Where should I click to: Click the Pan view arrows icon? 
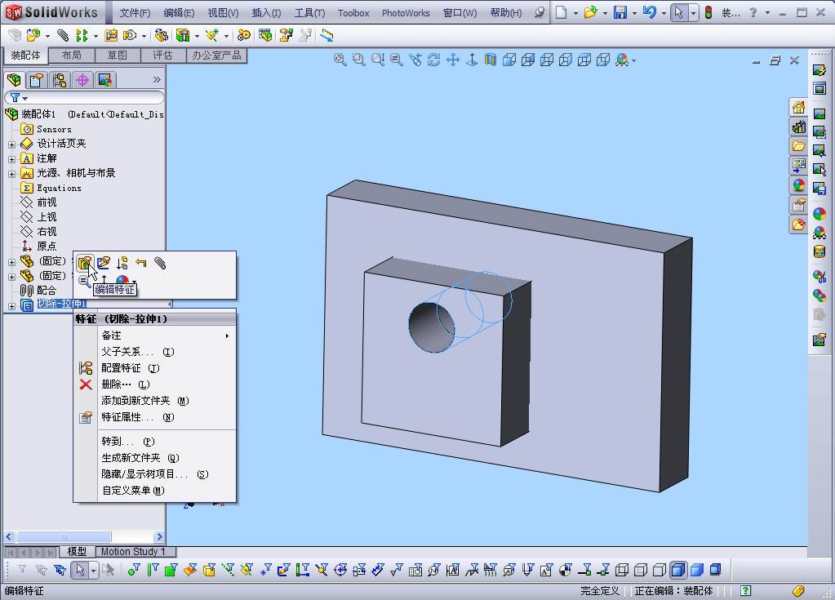click(453, 60)
